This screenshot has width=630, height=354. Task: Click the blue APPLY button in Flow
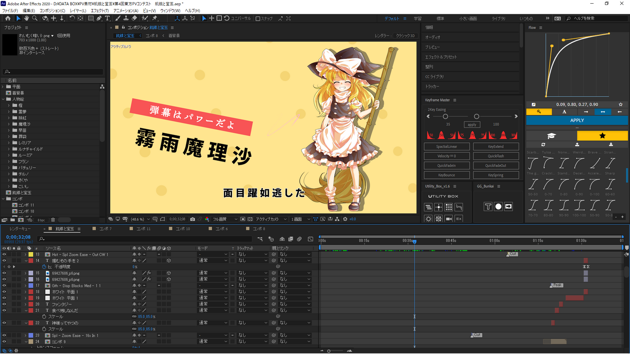pyautogui.click(x=577, y=120)
